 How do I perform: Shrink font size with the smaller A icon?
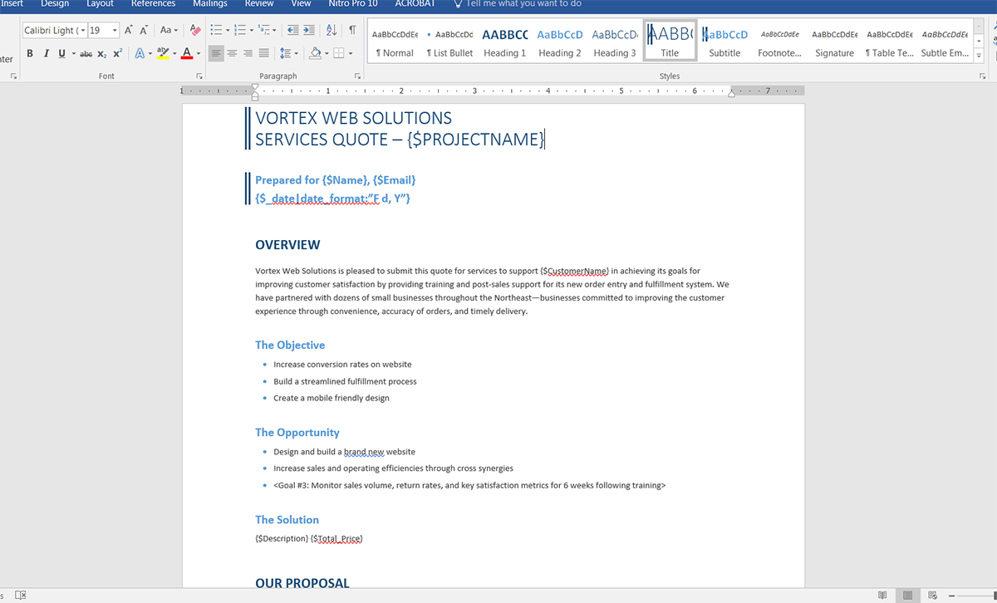[x=144, y=31]
